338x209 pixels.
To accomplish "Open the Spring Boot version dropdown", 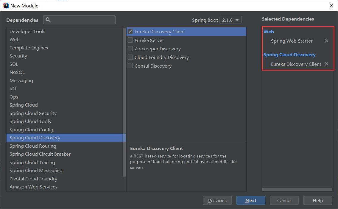I will pyautogui.click(x=230, y=20).
